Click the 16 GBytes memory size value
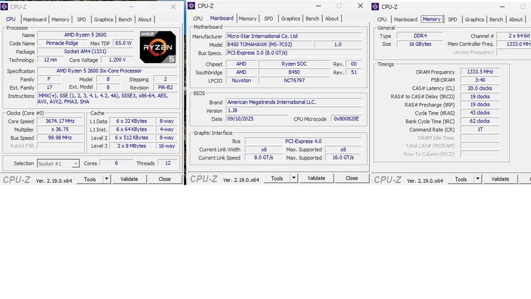Screen dimensions: 531x299 pos(420,44)
